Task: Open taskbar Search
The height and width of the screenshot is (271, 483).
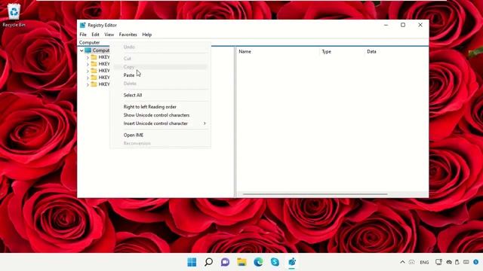Action: (208, 262)
